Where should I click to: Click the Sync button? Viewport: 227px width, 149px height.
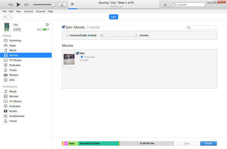click(187, 143)
